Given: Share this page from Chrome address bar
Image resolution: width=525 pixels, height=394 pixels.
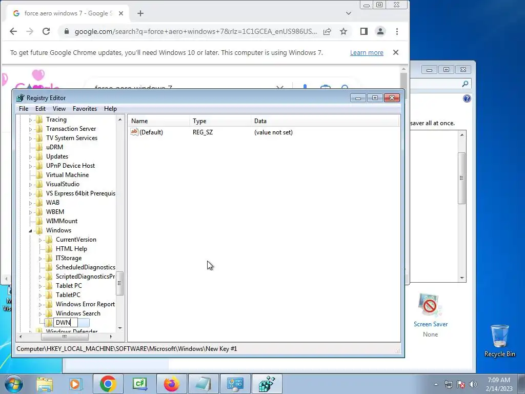Looking at the screenshot, I should (327, 31).
